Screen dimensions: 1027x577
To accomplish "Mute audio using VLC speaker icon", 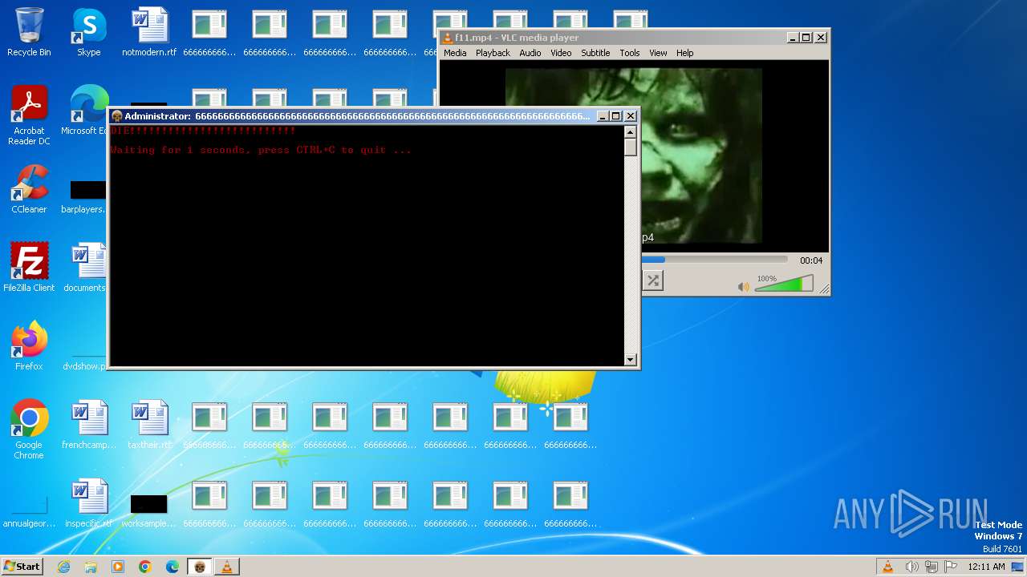I will [744, 286].
